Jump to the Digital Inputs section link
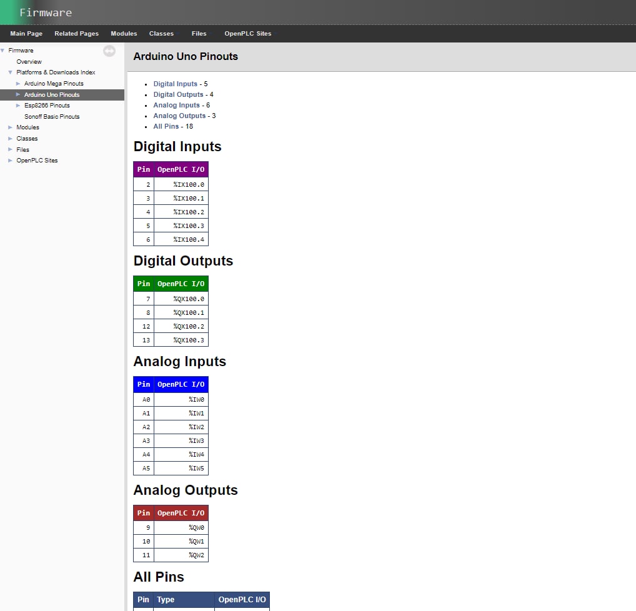This screenshot has height=611, width=636. point(175,84)
